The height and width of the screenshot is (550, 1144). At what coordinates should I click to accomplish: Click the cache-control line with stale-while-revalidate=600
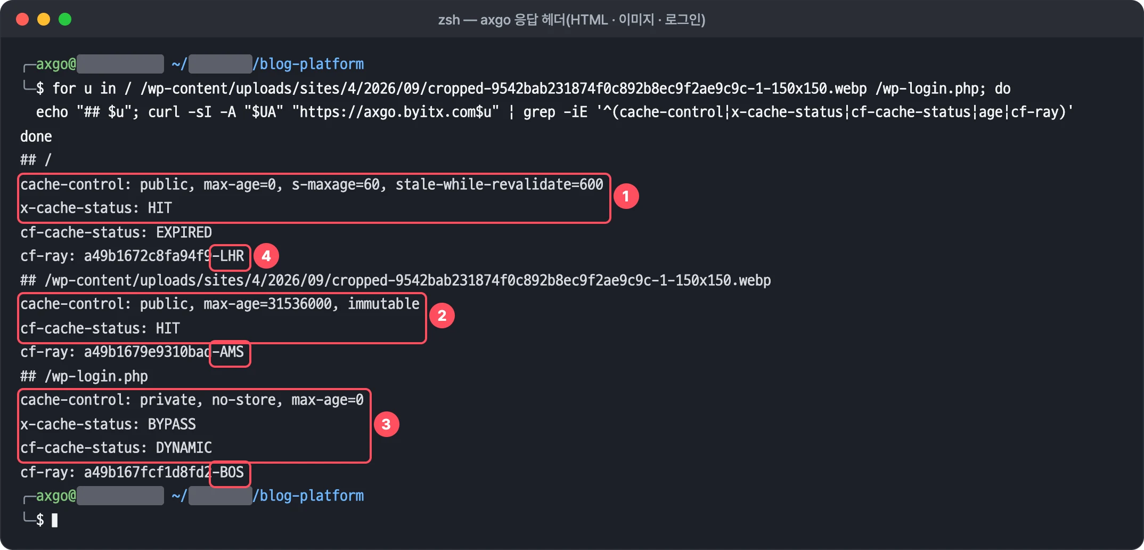point(312,184)
